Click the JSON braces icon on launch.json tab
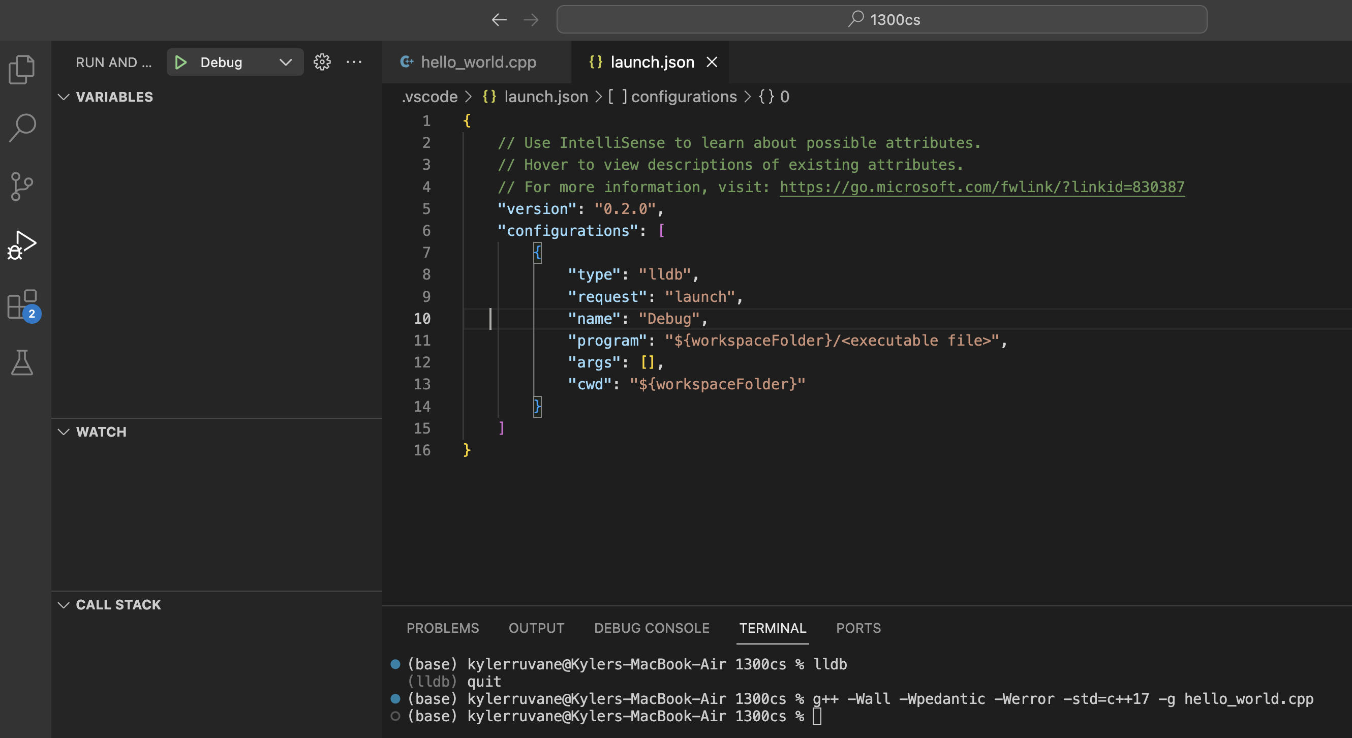The image size is (1352, 738). pos(595,62)
